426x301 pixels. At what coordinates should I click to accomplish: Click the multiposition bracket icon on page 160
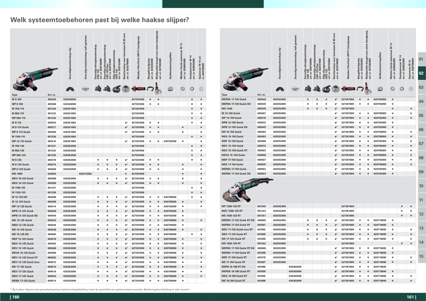tap(158, 88)
